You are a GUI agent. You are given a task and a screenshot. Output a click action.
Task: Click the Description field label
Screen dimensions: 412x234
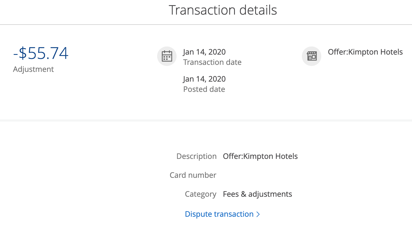point(196,156)
